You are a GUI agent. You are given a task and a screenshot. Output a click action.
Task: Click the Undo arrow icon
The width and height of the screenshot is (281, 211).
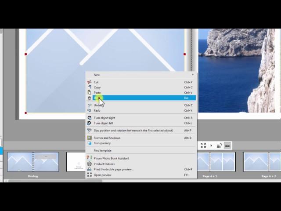[89, 105]
